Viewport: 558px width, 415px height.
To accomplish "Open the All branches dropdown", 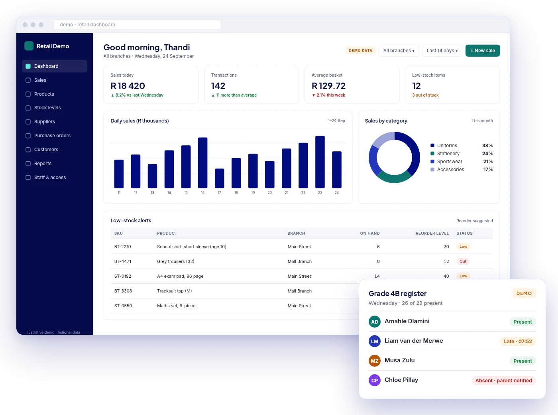I will point(399,51).
